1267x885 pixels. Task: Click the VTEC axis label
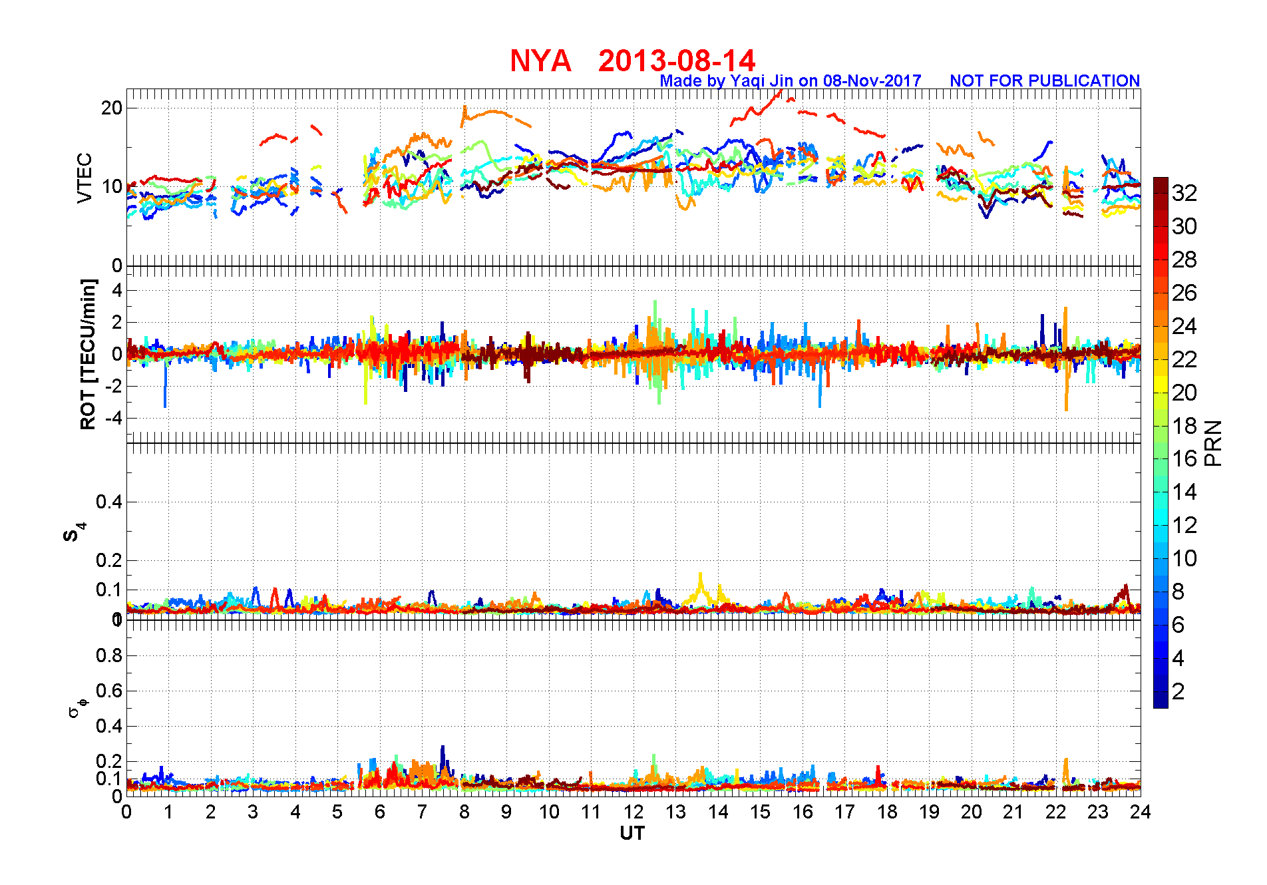tap(85, 178)
